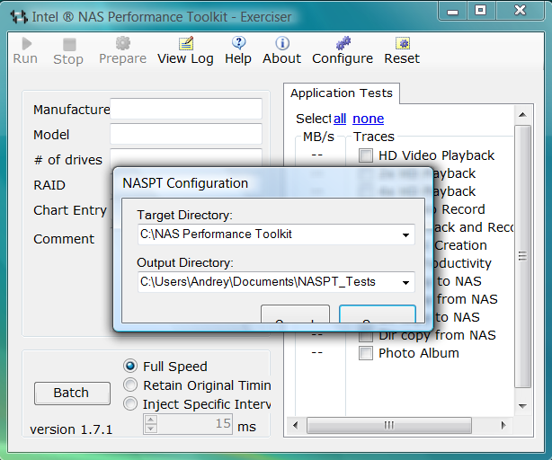Expand the Target Directory dropdown
The width and height of the screenshot is (552, 460).
[x=406, y=235]
